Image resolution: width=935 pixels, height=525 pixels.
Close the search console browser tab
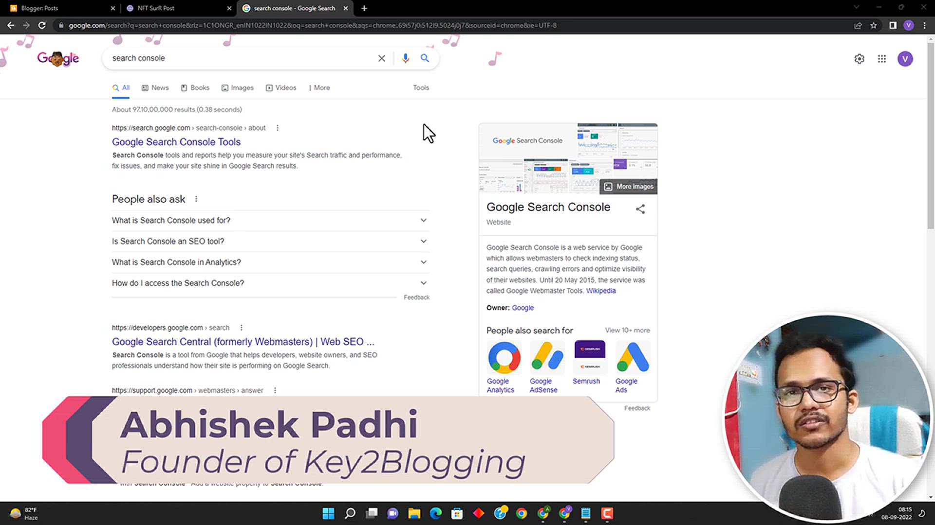pyautogui.click(x=346, y=8)
